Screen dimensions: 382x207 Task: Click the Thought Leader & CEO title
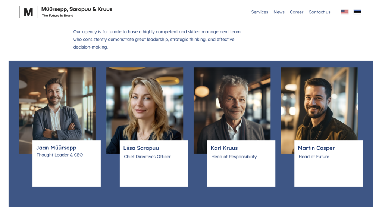60,155
